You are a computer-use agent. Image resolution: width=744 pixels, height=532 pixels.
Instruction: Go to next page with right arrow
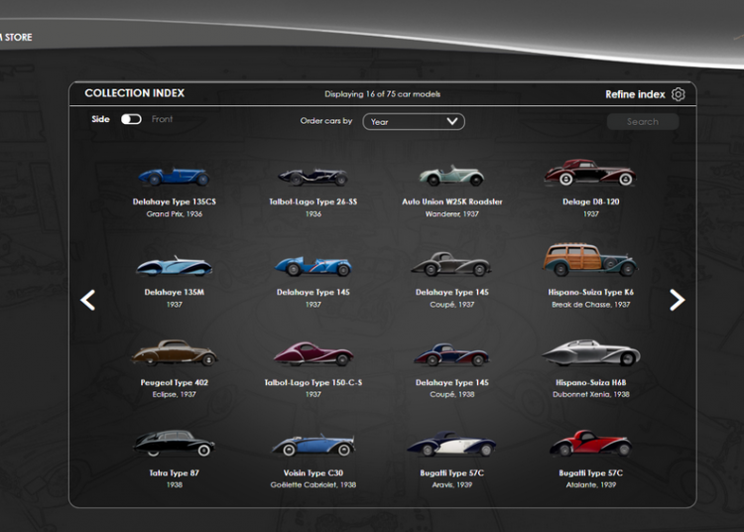[x=677, y=300]
